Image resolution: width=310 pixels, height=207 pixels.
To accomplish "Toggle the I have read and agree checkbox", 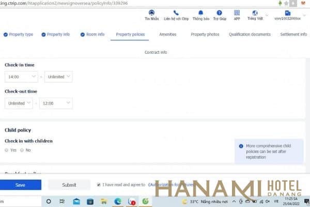I will coord(99,184).
